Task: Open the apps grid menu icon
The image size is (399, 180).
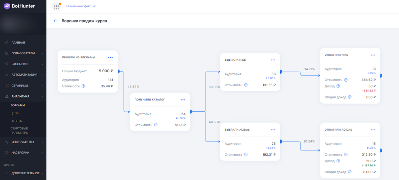Action: point(57,6)
